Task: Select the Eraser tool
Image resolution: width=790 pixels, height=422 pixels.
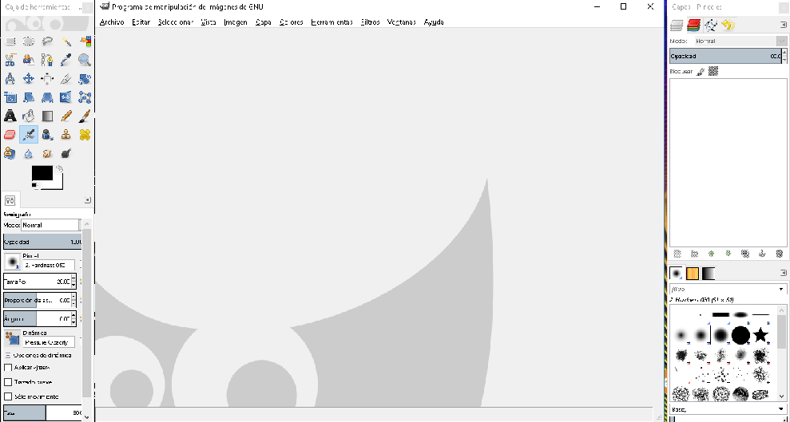Action: 10,134
